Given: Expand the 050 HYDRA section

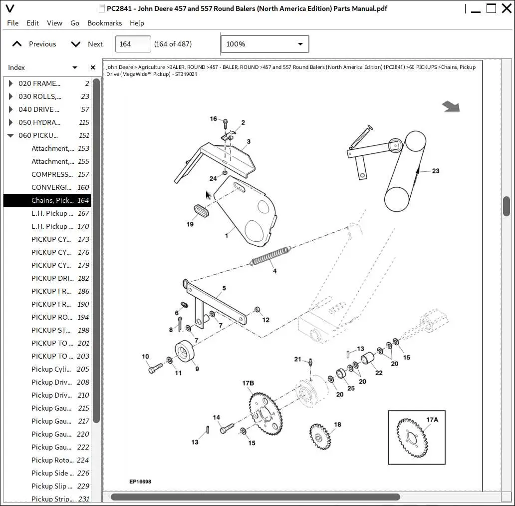Looking at the screenshot, I should pyautogui.click(x=10, y=122).
